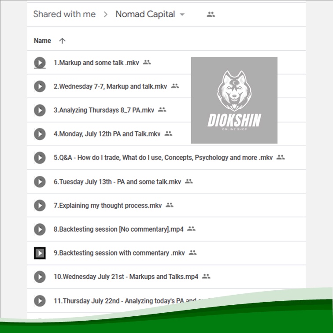Click the video icon for 11.Thursday July 22nd file
This screenshot has height=333, width=333.
[40, 301]
